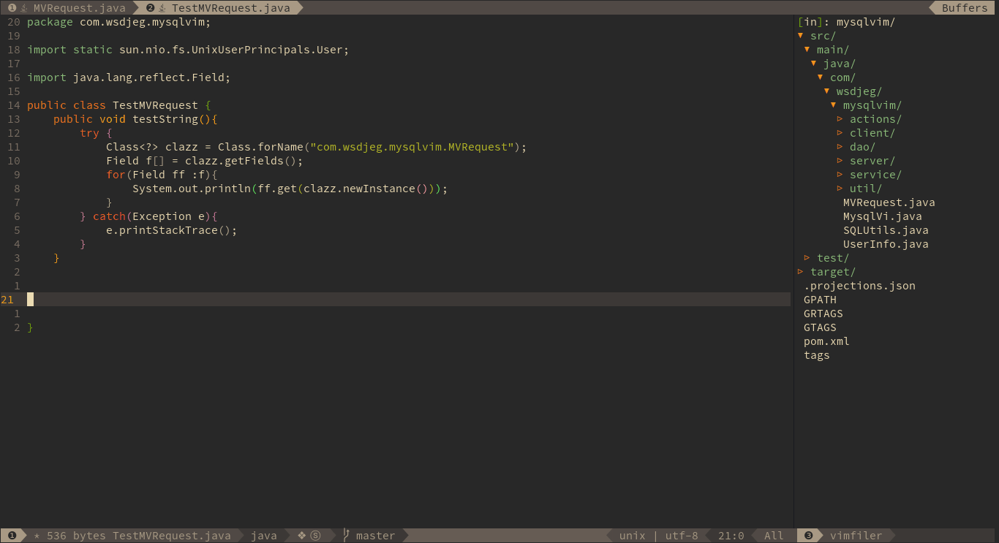The width and height of the screenshot is (999, 543).
Task: Expand the client/ folder triangle
Action: (840, 133)
